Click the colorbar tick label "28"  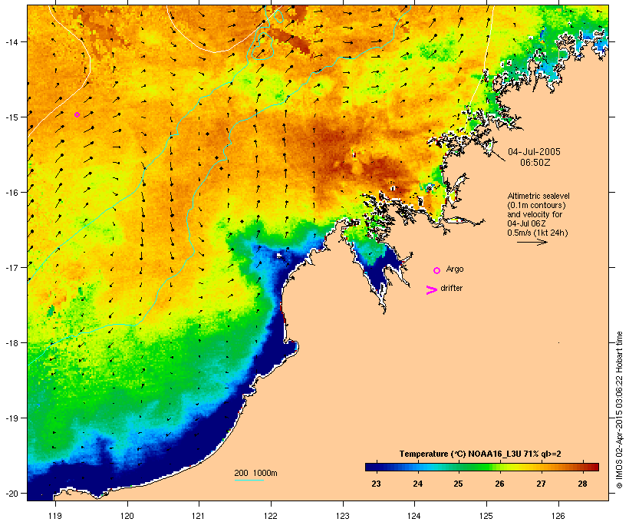click(582, 484)
